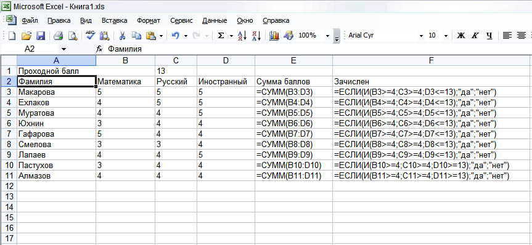The image size is (532, 245).
Task: Select column C header
Action: 176,61
